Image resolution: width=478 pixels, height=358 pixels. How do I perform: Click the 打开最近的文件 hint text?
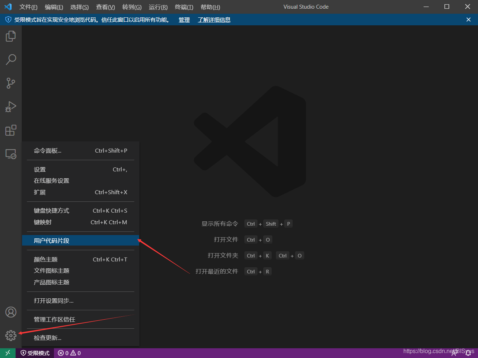click(x=217, y=272)
